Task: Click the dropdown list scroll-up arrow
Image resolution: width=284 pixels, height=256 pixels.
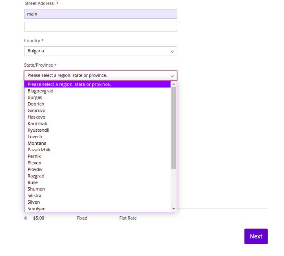Action: click(173, 84)
